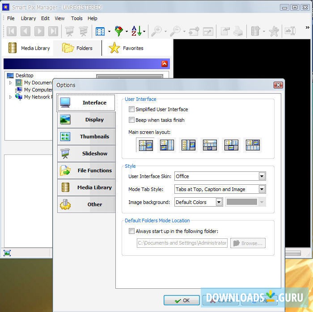Click the rename 'ab' toolbar icon
The height and width of the screenshot is (312, 313).
290,31
